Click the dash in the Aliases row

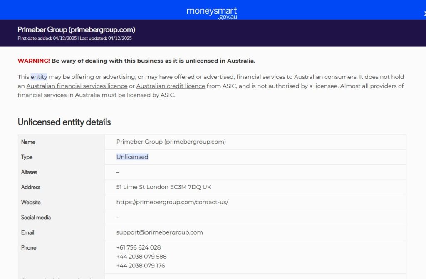pyautogui.click(x=118, y=172)
